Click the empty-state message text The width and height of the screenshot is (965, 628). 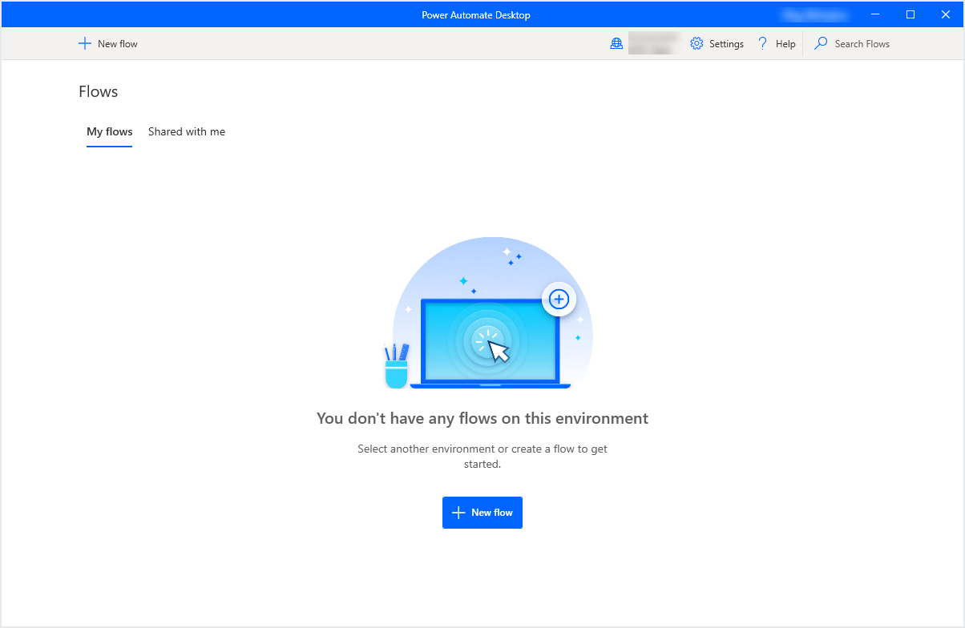click(x=482, y=418)
